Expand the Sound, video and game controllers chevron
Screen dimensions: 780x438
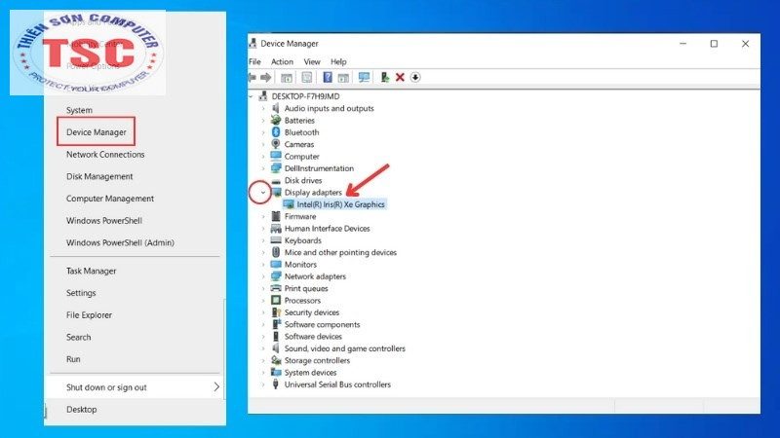tap(263, 348)
